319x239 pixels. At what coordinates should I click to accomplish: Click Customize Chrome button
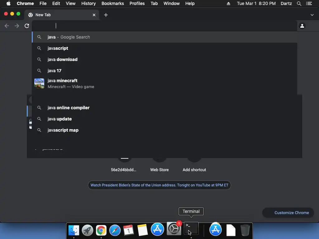pyautogui.click(x=288, y=213)
